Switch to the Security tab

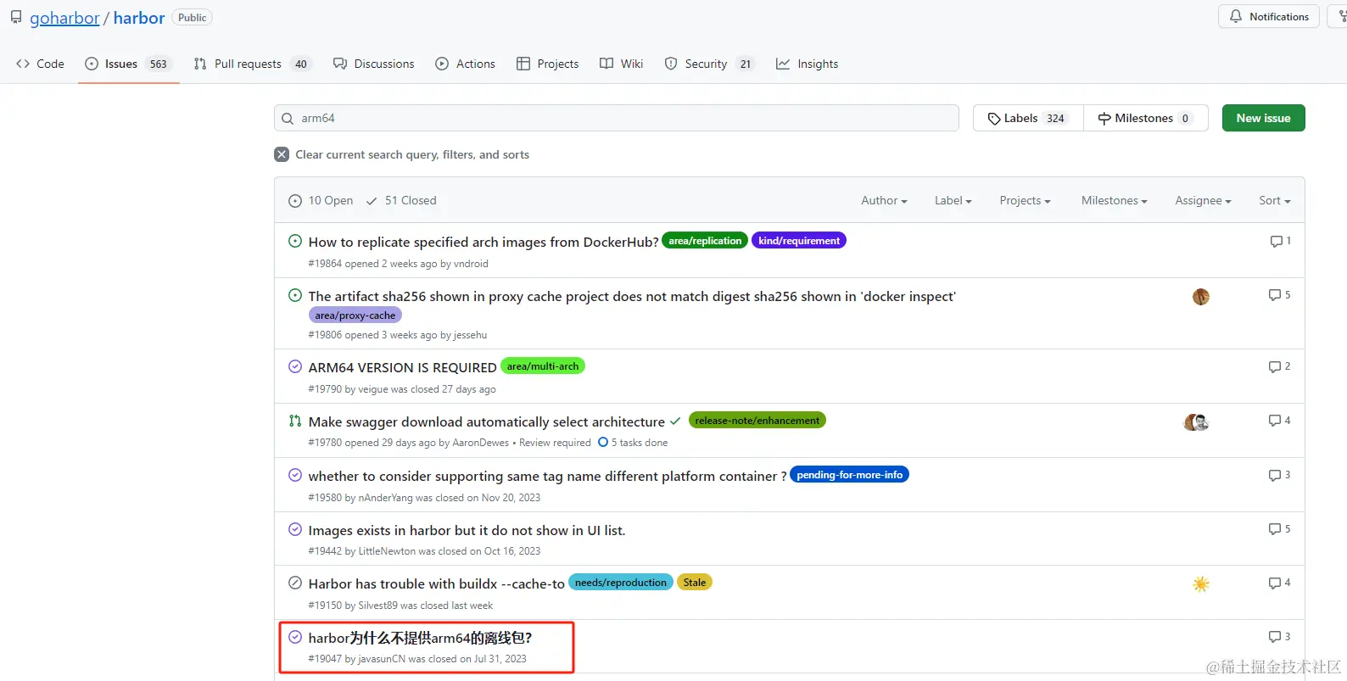click(710, 64)
